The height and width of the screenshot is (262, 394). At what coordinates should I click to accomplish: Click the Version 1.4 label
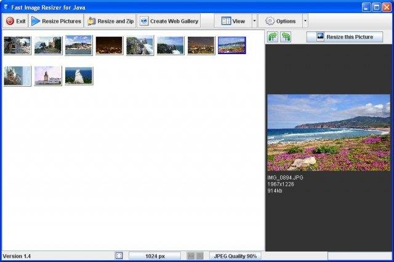click(17, 256)
